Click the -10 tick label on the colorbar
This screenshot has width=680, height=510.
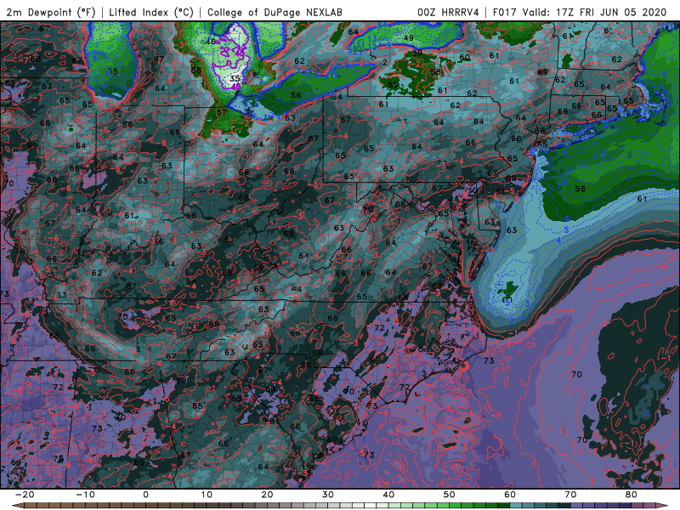pyautogui.click(x=85, y=495)
